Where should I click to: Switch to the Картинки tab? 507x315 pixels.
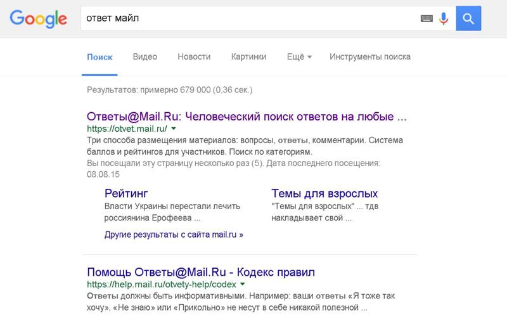(248, 57)
